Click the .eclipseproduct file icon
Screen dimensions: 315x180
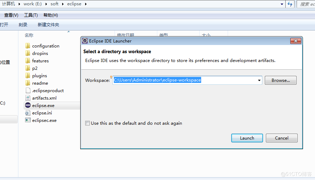pyautogui.click(x=28, y=90)
